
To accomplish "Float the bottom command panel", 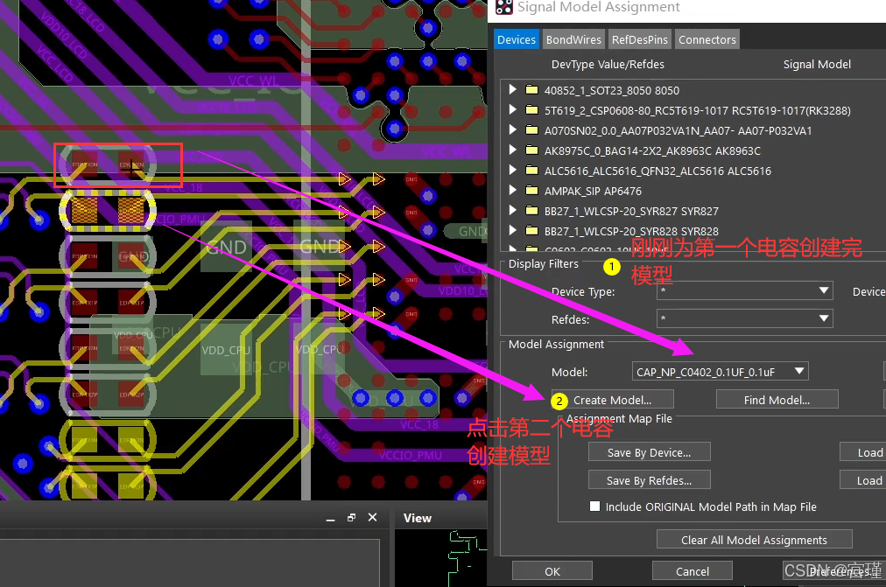I will (351, 518).
